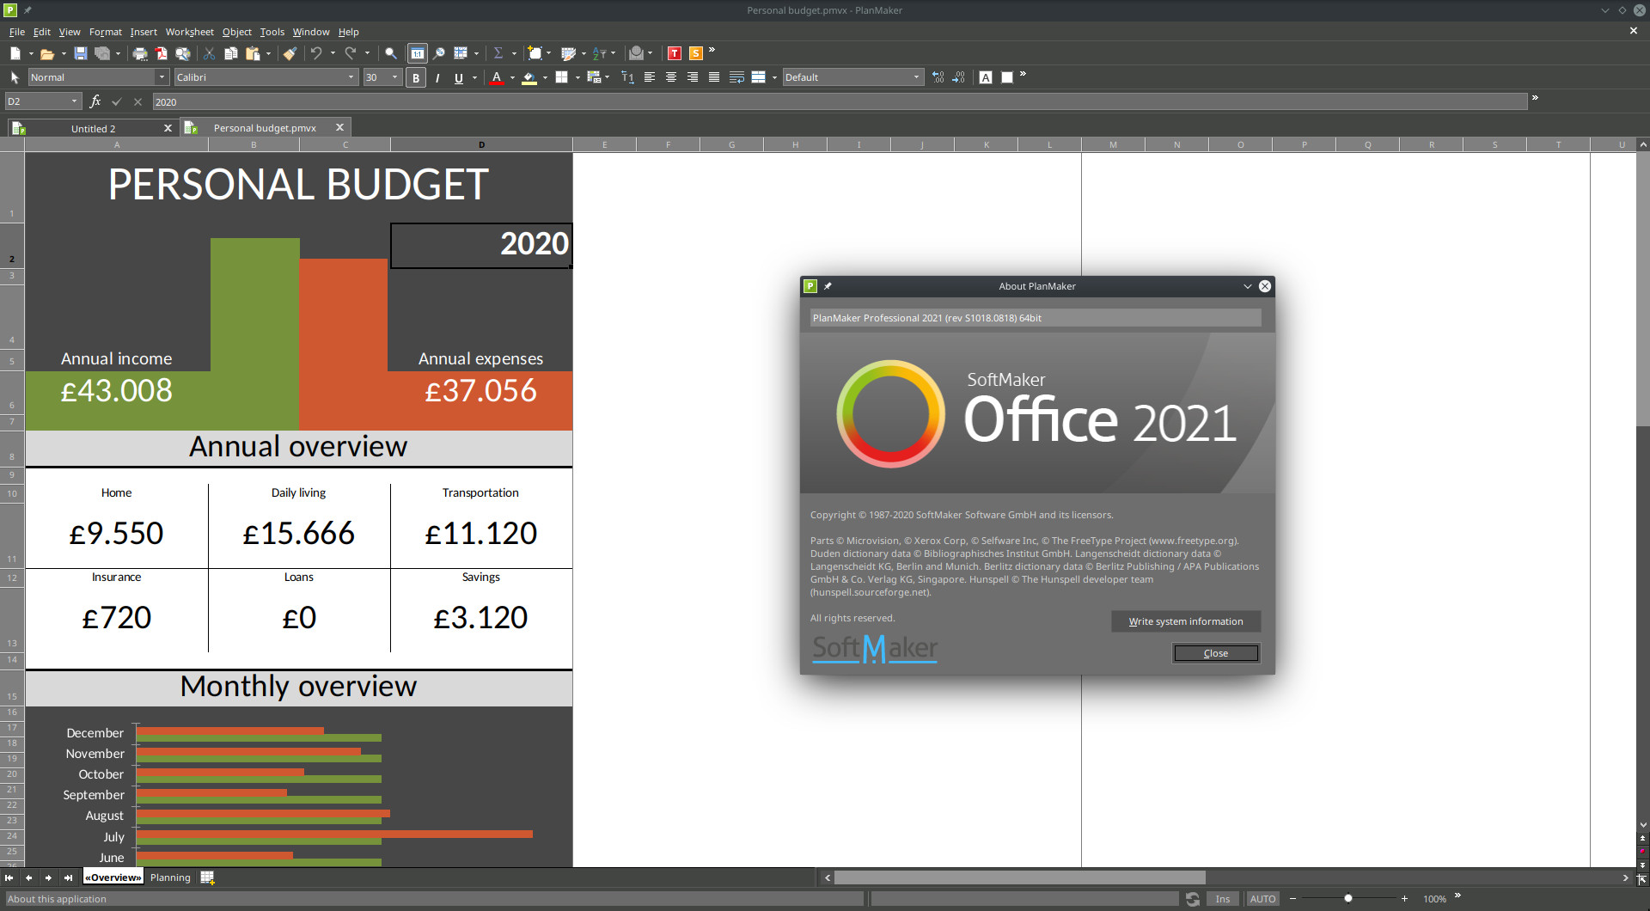The height and width of the screenshot is (911, 1650).
Task: Click the AutoSum sigma icon
Action: [x=498, y=53]
